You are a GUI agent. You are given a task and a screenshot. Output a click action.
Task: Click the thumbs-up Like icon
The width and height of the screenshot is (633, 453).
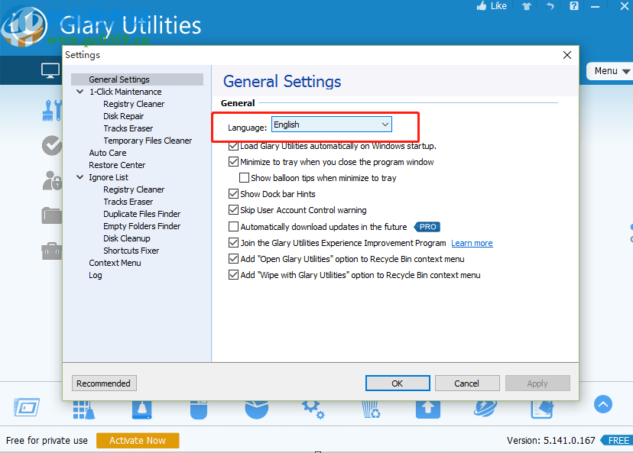(482, 5)
